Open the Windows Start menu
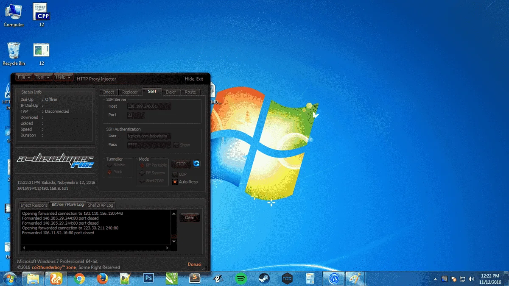This screenshot has width=509, height=286. [9, 278]
